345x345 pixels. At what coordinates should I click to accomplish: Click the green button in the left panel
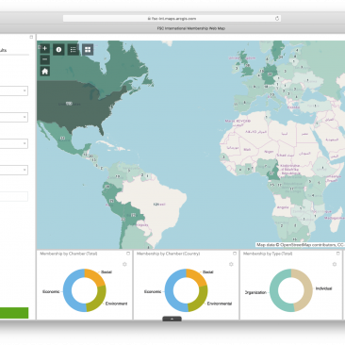(x=14, y=313)
